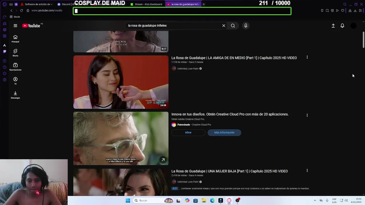Image resolution: width=365 pixels, height=205 pixels.
Task: Show hidden system tray icons chevron
Action: (315, 200)
